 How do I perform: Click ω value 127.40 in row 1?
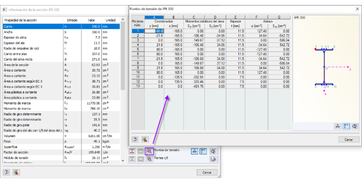pos(256,31)
